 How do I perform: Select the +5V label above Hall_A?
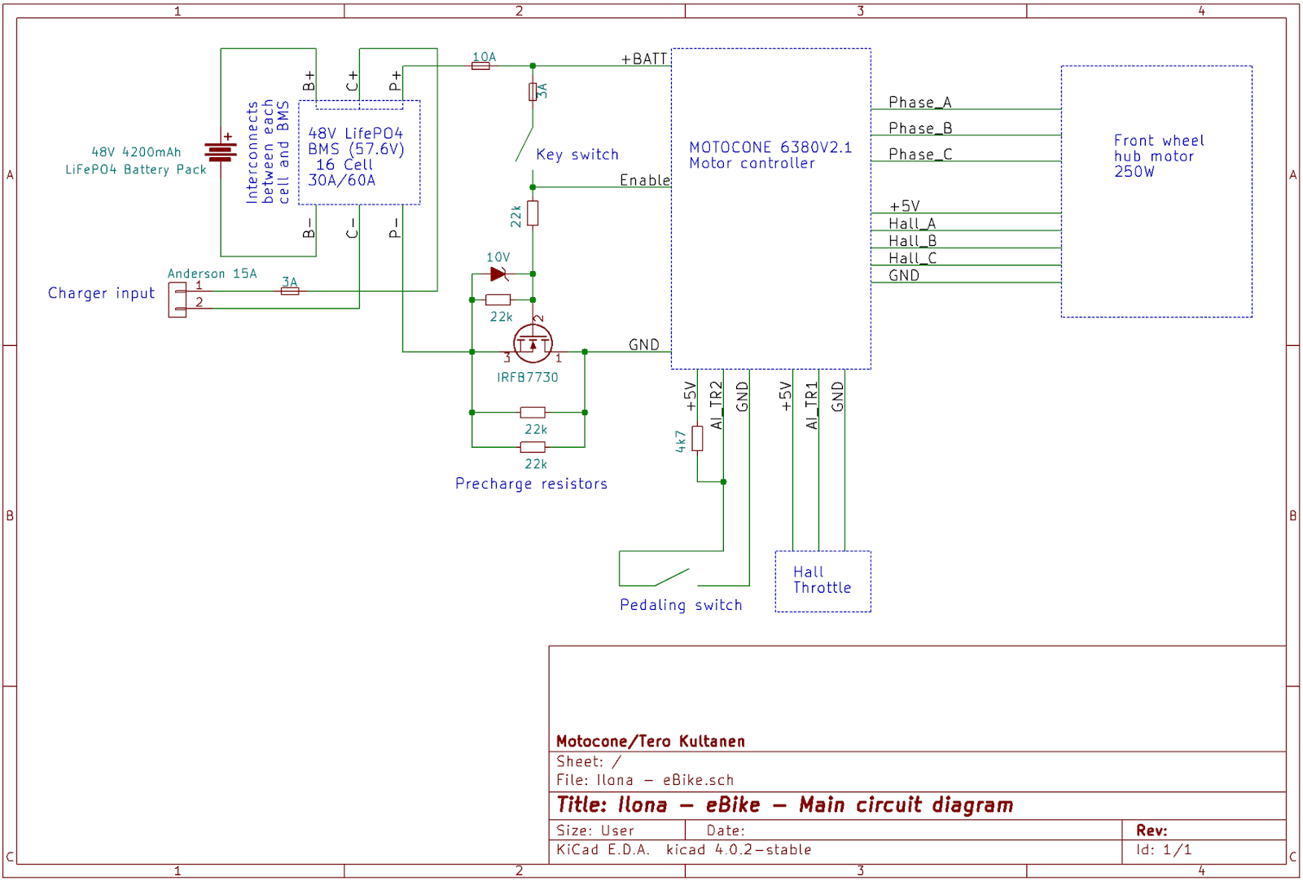904,206
